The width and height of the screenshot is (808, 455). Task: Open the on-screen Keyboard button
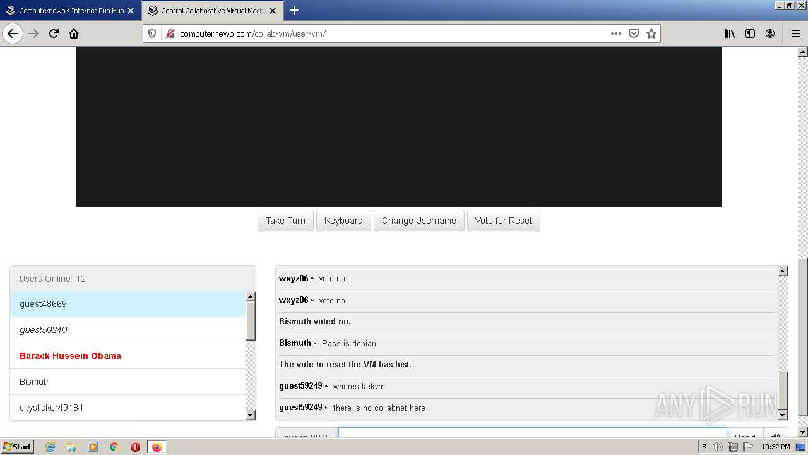point(343,221)
